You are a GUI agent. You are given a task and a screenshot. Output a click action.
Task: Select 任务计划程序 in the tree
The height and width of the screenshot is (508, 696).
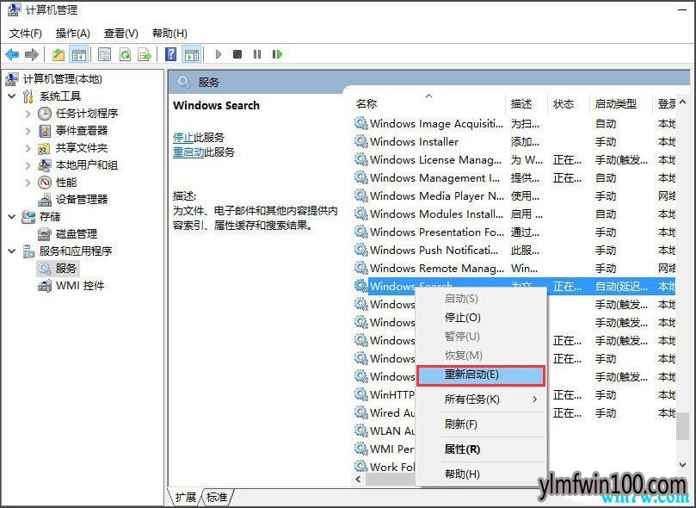pyautogui.click(x=87, y=114)
